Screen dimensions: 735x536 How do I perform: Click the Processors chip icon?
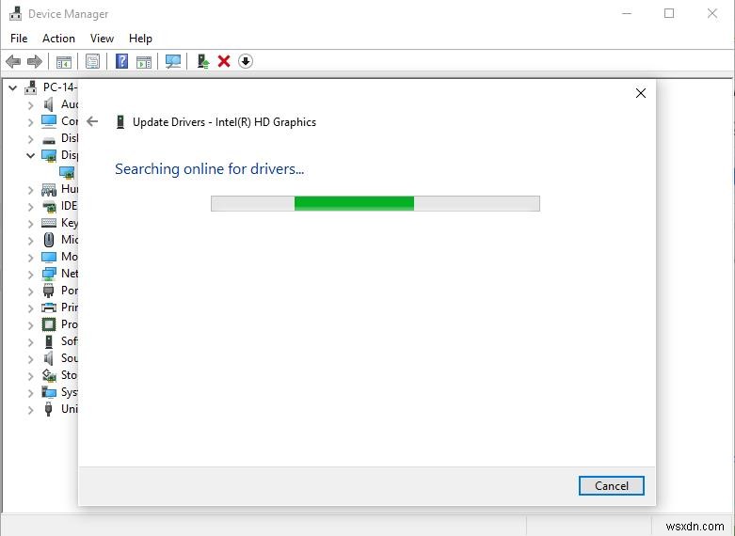point(49,324)
